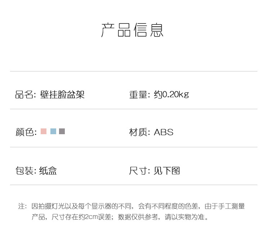The height and width of the screenshot is (237, 270).
Task: Select the 壁挂脸盆架 product name text
Action: (62, 95)
